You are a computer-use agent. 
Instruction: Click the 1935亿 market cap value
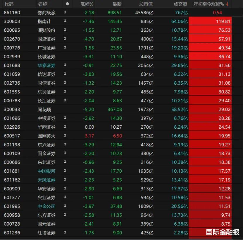(x=146, y=171)
